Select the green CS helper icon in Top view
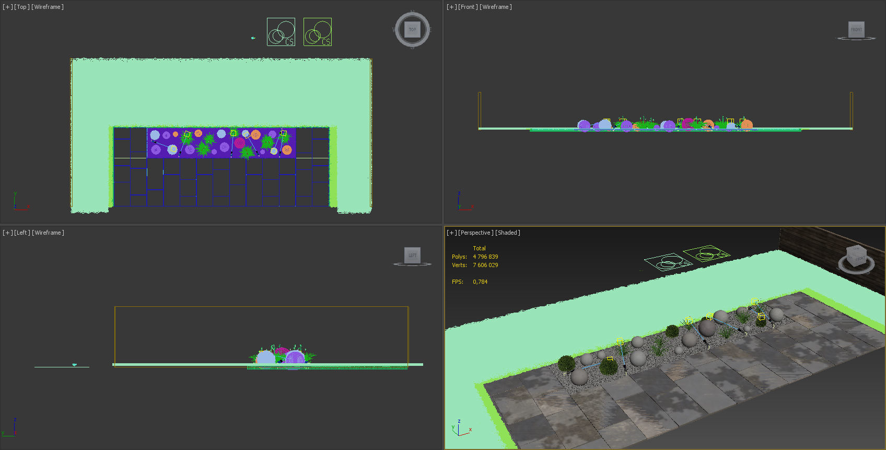Screen dimensions: 886x450 coord(318,32)
